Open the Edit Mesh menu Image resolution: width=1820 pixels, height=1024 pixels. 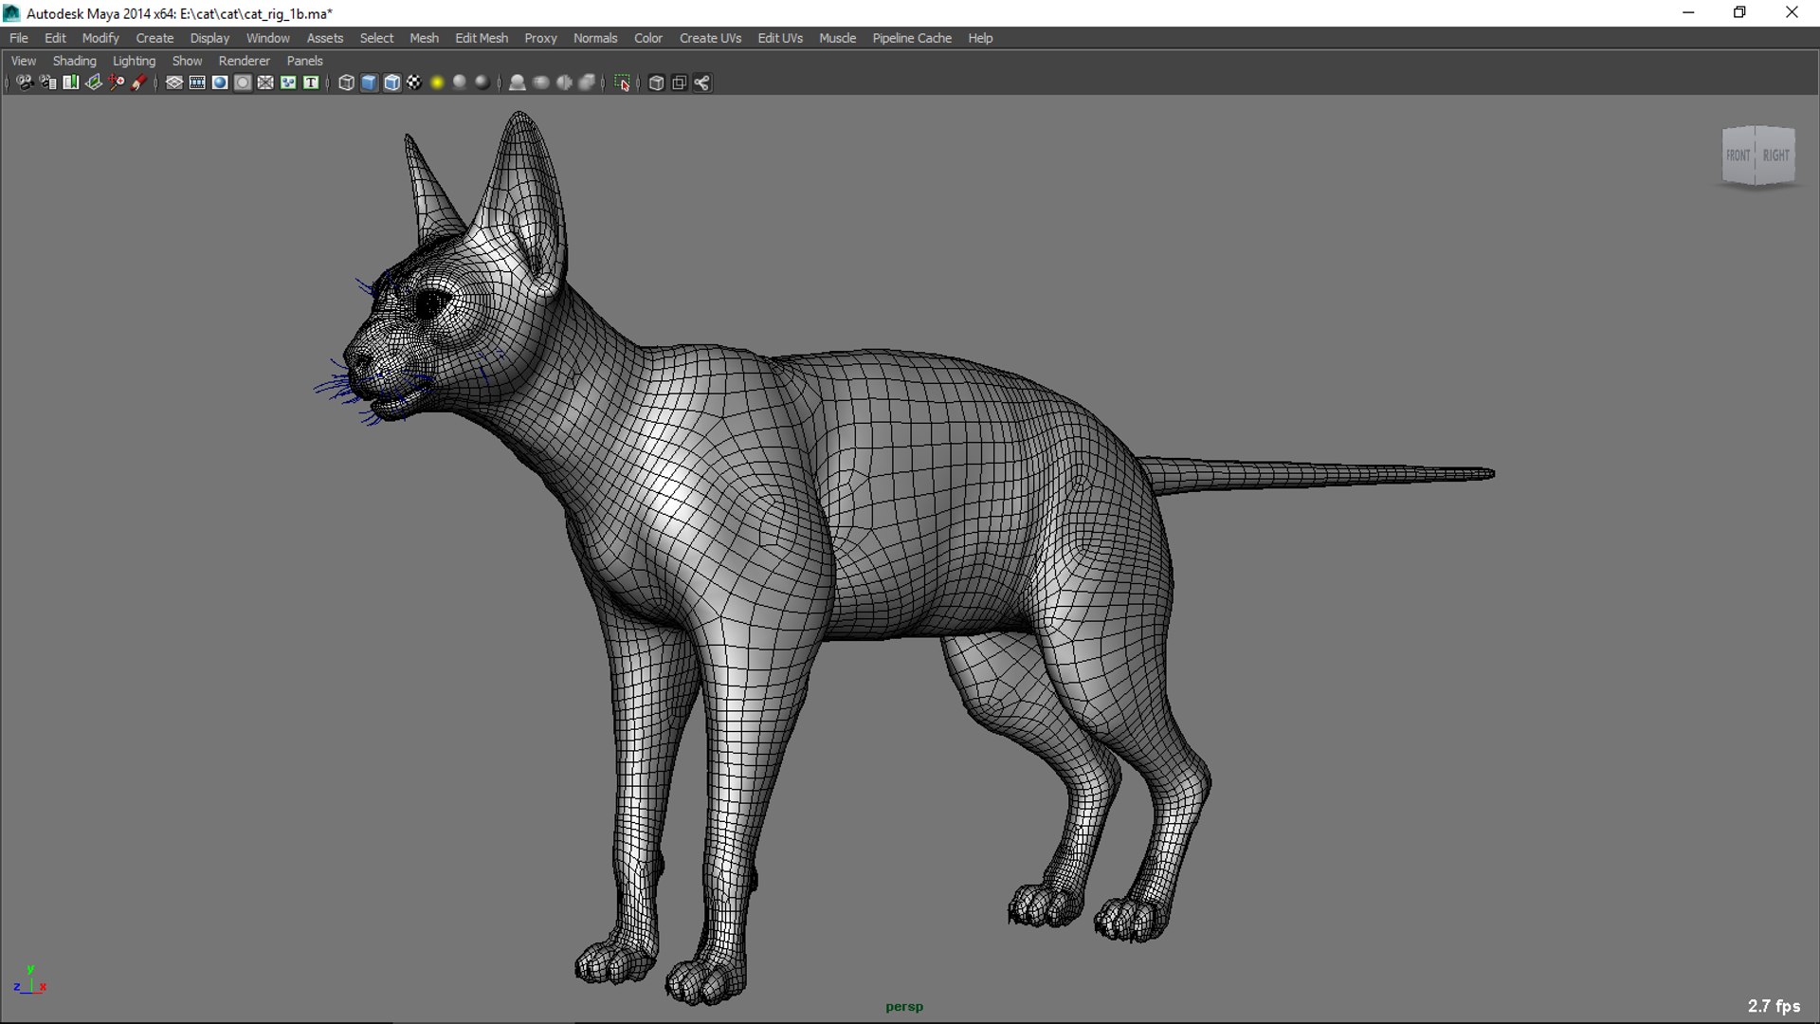(482, 38)
